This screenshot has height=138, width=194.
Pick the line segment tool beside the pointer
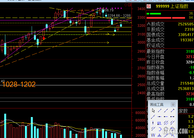tap(160, 111)
